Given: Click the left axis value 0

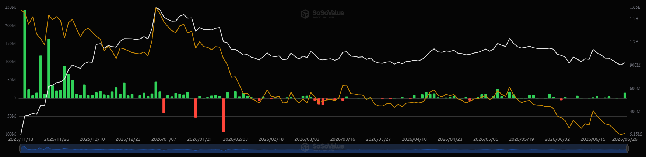Looking at the screenshot, I should click(15, 98).
